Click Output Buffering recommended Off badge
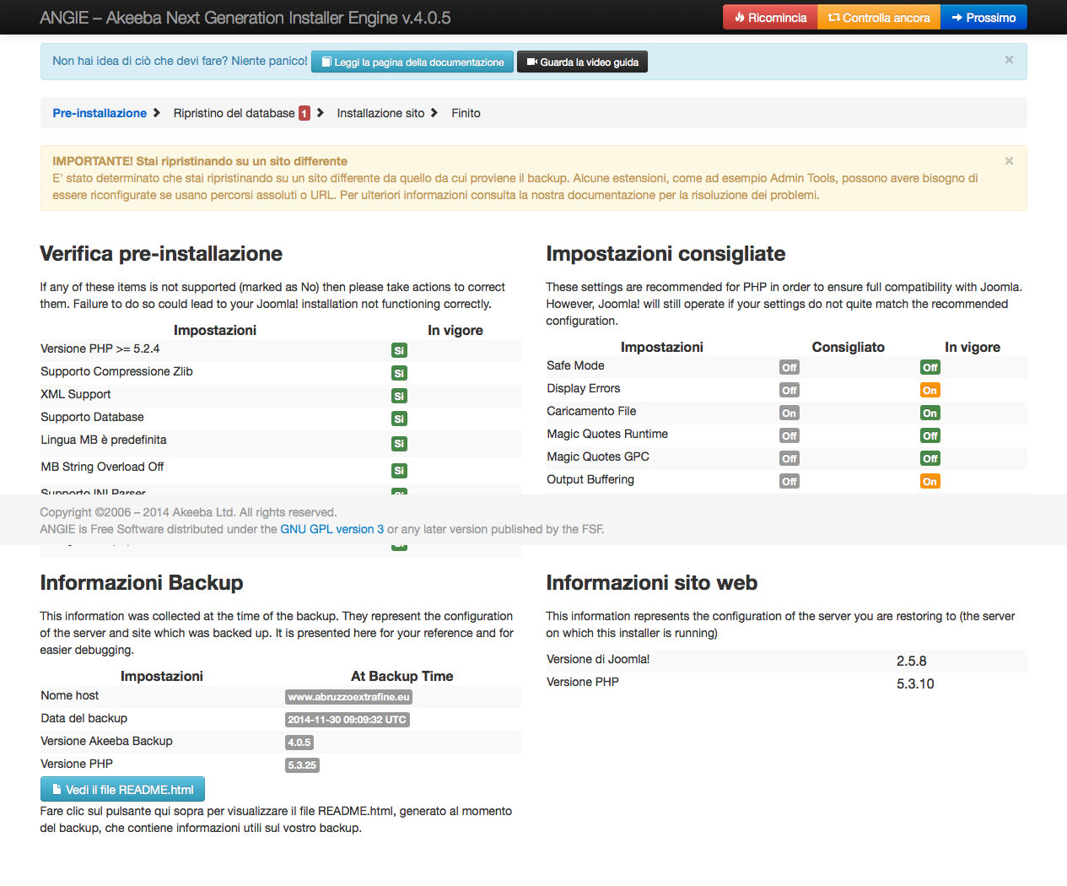Screen dimensions: 1067x886 click(789, 481)
